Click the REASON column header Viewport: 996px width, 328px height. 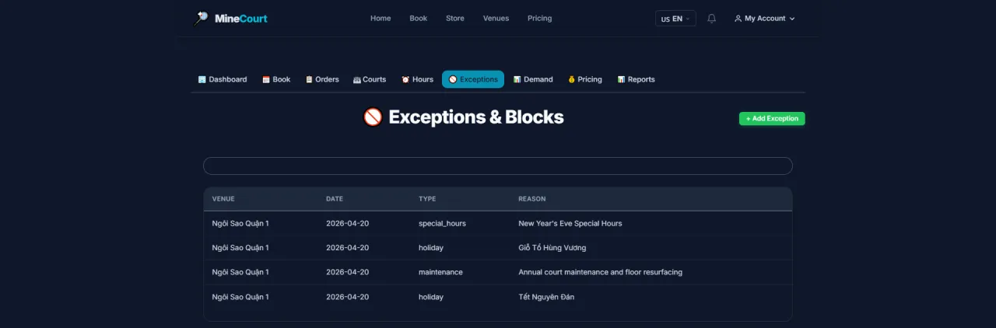pyautogui.click(x=532, y=199)
